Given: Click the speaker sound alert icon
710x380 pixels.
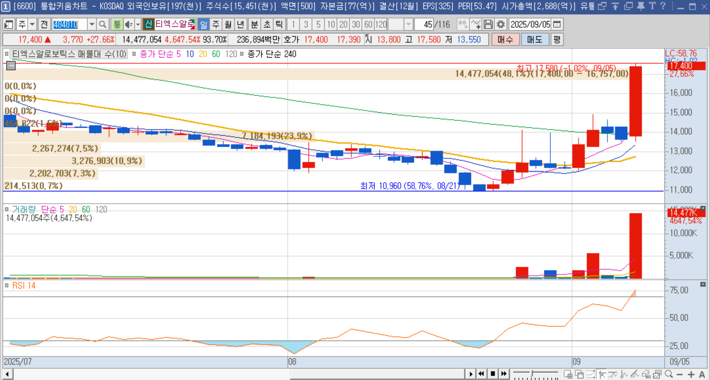Looking at the screenshot, I should point(128,24).
